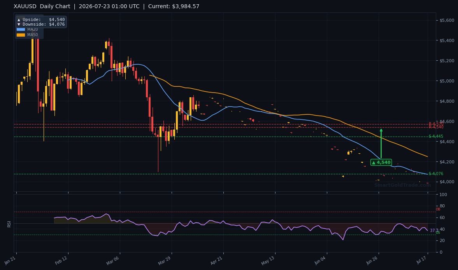The height and width of the screenshot is (270, 458).
Task: Click the RSI panel axis title
Action: point(9,224)
